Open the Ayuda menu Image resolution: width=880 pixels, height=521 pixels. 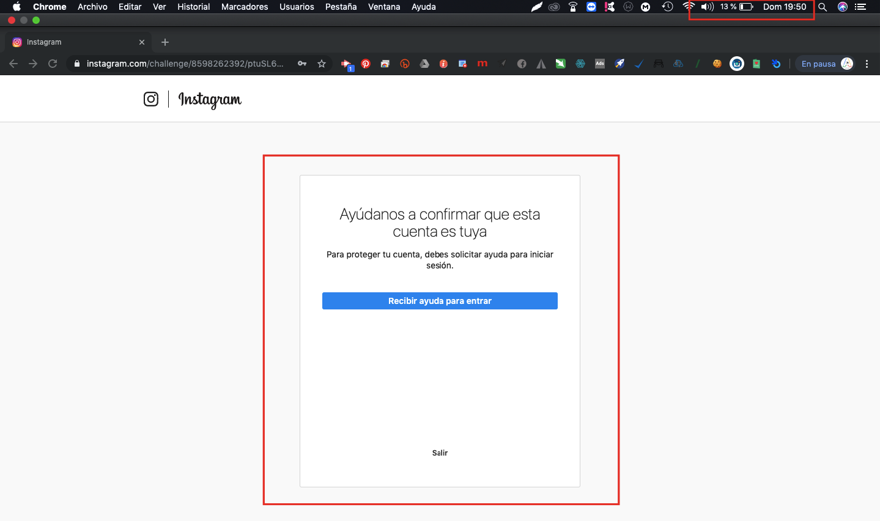[424, 7]
